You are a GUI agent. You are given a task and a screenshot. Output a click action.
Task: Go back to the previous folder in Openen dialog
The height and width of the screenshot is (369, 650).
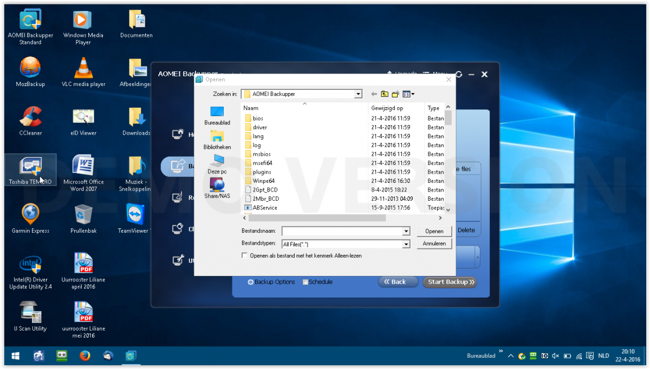coord(374,94)
